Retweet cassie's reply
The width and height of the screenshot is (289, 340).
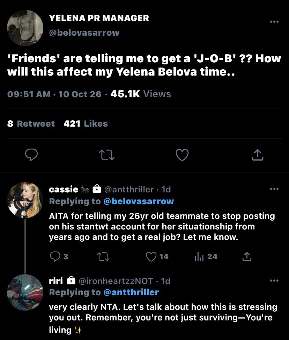[103, 256]
